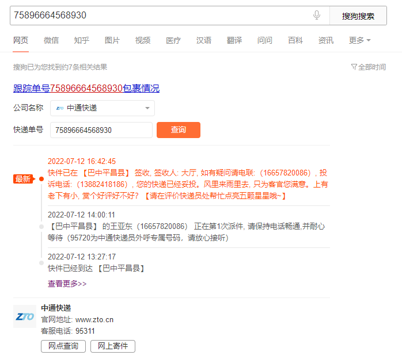Open the 资讯 tab
This screenshot has width=402, height=359.
pos(326,40)
